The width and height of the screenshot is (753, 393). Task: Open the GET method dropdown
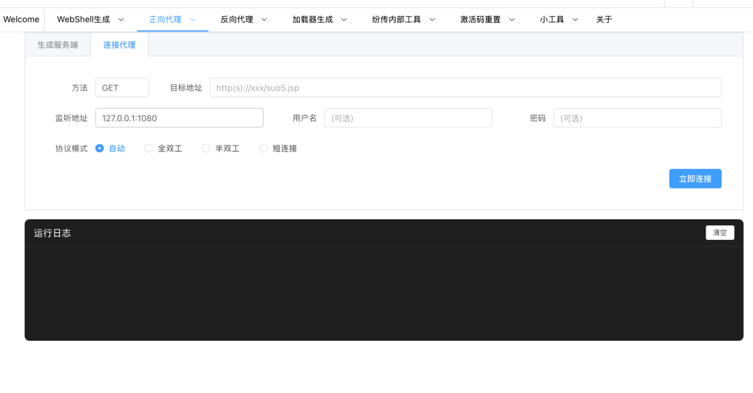tap(122, 88)
